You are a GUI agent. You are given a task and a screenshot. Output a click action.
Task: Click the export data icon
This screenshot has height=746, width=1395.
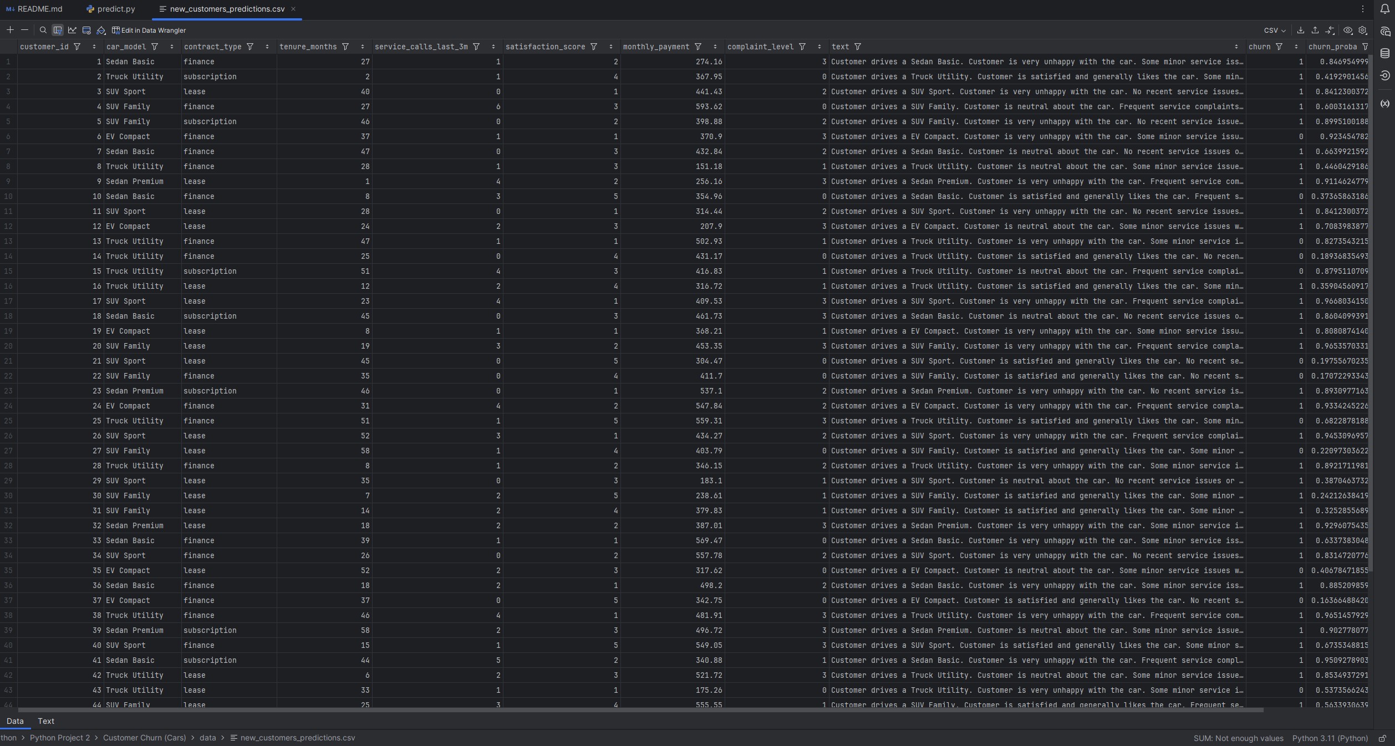1315,30
